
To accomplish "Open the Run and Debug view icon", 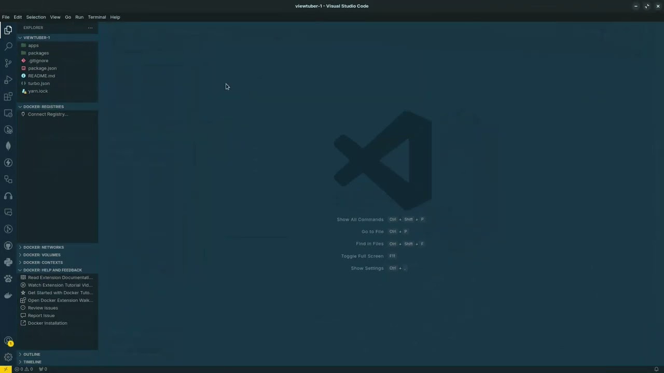I will [x=8, y=80].
